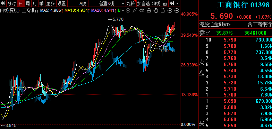Toggle the chart lock icon

(x=162, y=10)
